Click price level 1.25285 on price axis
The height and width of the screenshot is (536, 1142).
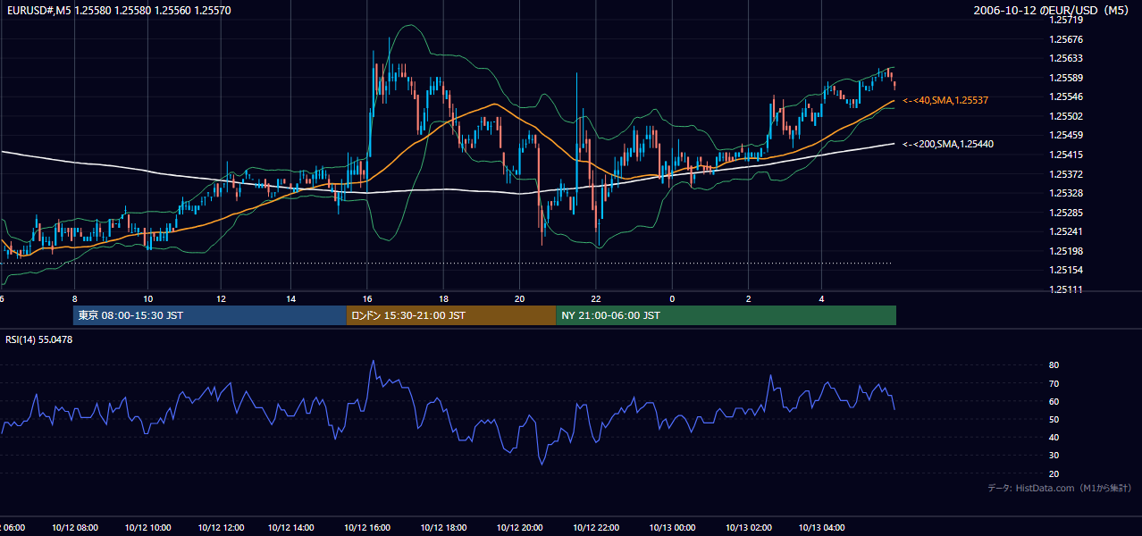point(1066,213)
